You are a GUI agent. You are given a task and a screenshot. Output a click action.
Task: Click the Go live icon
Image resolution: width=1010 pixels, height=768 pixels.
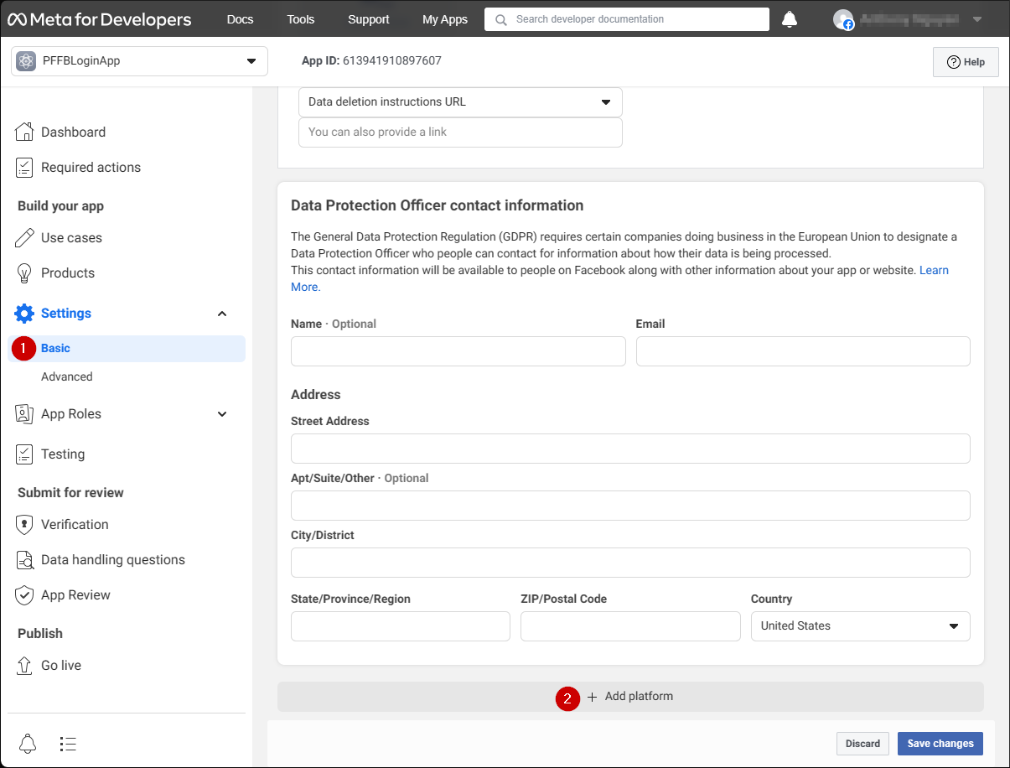(x=23, y=665)
